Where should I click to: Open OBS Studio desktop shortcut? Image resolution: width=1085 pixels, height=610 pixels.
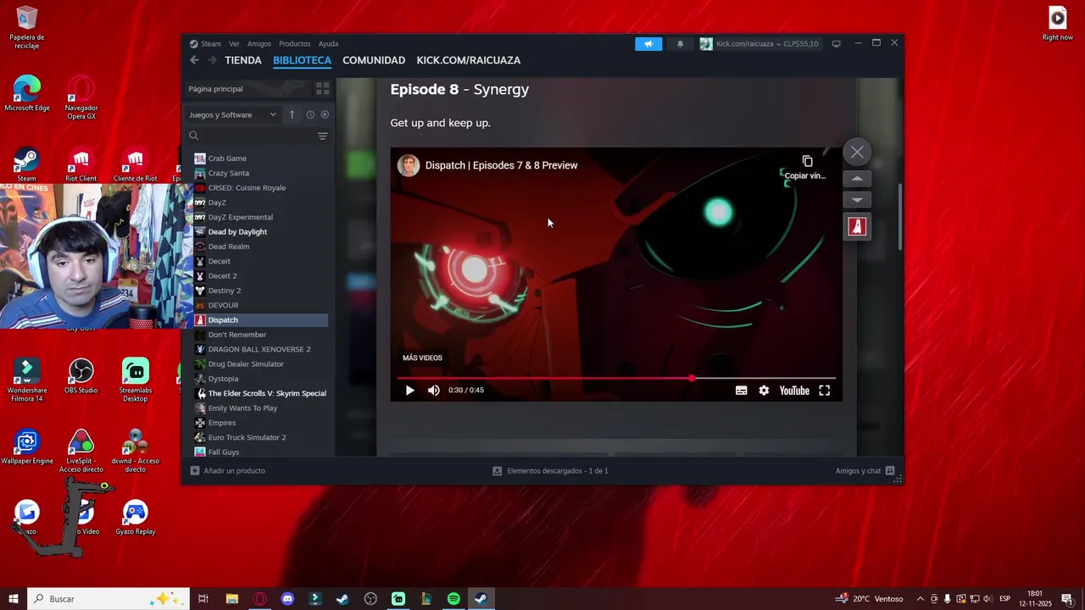[81, 377]
